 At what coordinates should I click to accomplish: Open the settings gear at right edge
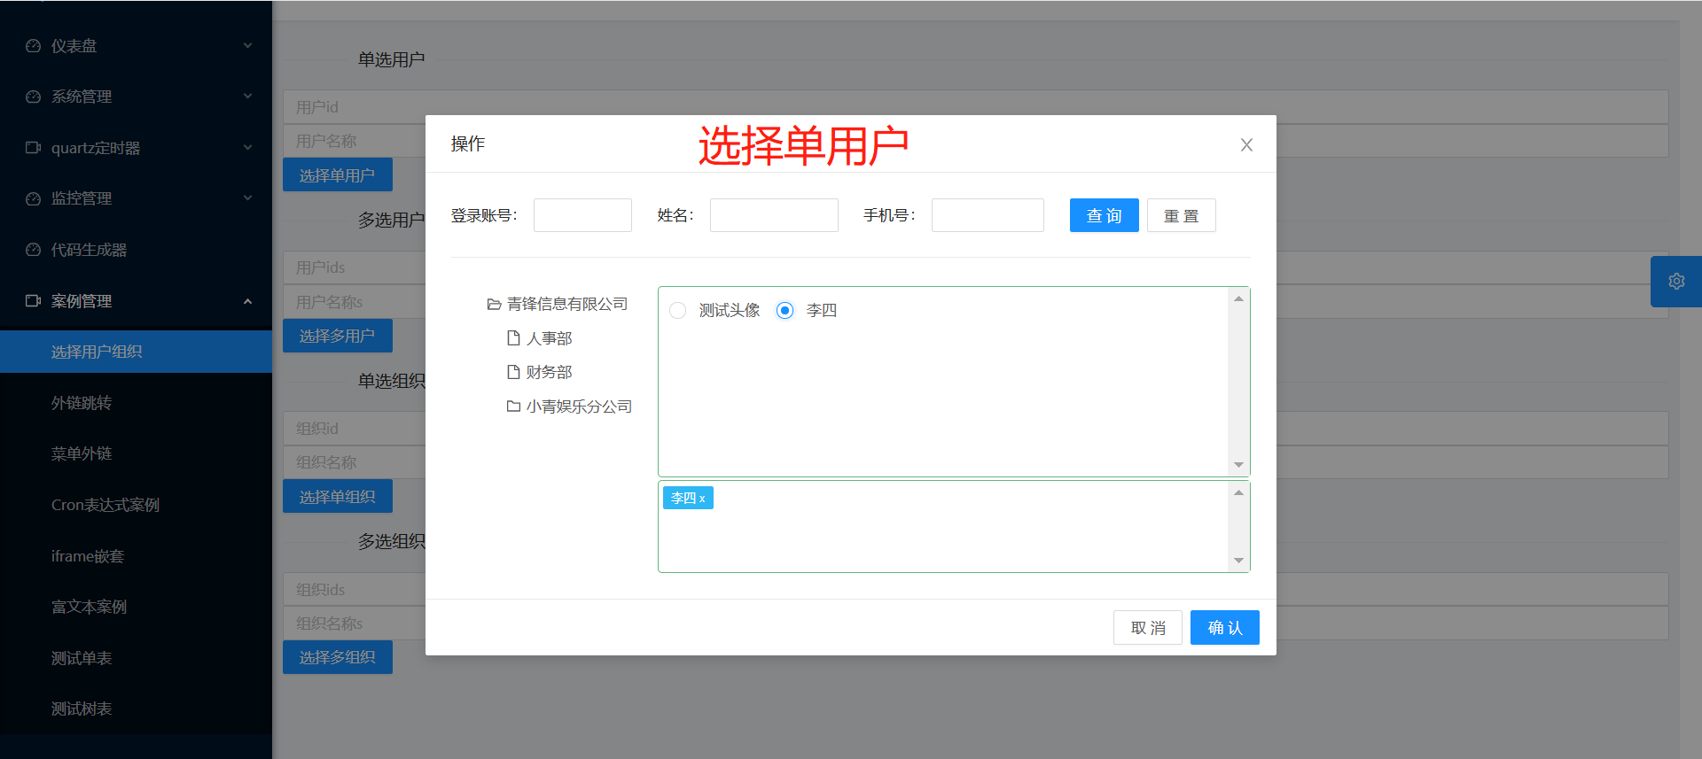tap(1676, 282)
